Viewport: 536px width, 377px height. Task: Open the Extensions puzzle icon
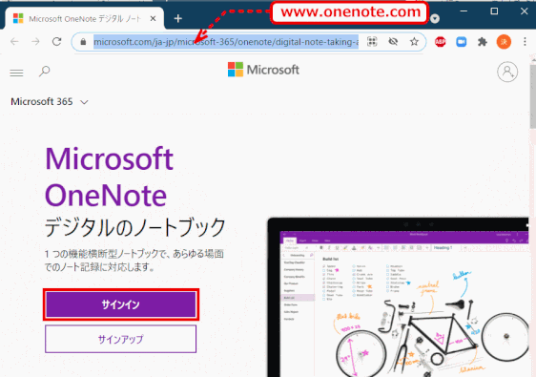(483, 42)
